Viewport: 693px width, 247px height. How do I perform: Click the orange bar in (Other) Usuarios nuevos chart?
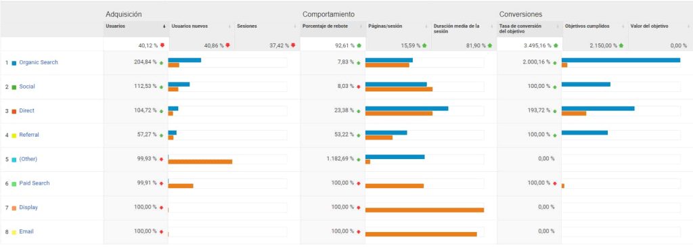pyautogui.click(x=200, y=162)
